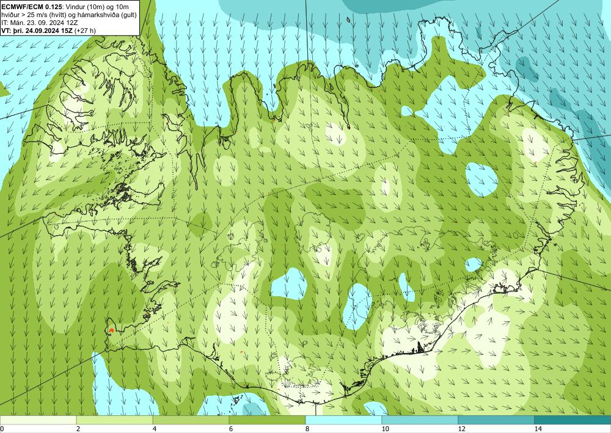Click the '6' label on the color scale
Screen dimensions: 611x433
coord(231,429)
